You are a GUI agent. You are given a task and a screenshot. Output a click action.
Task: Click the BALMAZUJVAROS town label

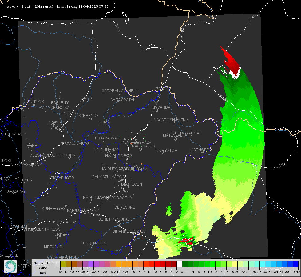[109, 177]
